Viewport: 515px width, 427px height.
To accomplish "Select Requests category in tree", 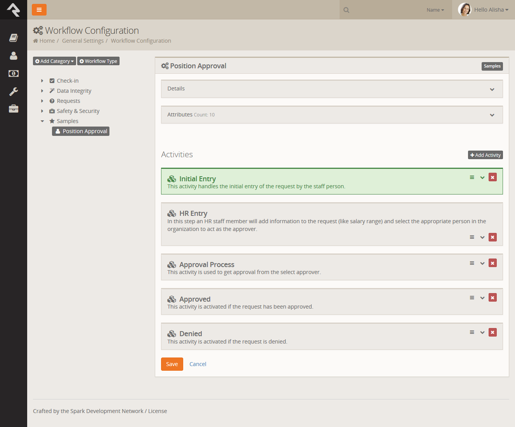I will tap(68, 101).
